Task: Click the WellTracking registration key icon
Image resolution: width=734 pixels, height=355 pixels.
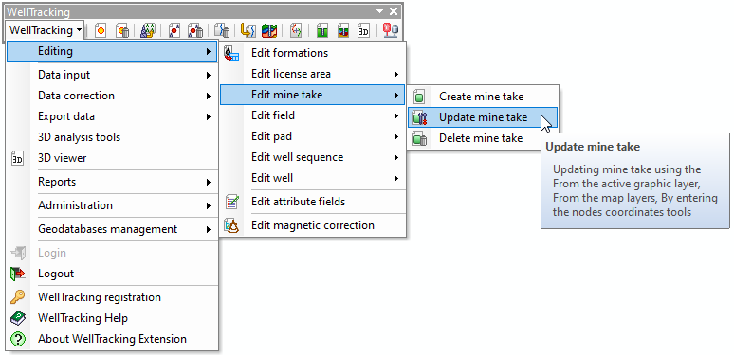Action: (x=17, y=297)
